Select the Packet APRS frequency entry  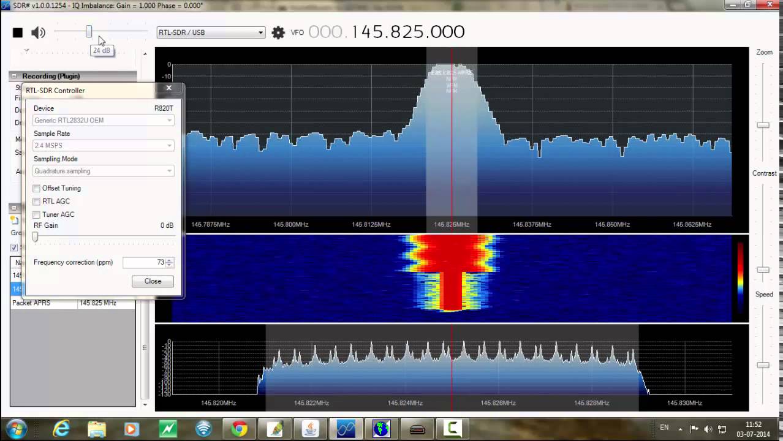(x=32, y=303)
